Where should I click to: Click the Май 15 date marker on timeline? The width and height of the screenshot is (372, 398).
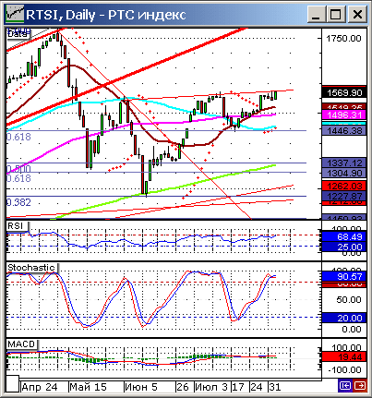click(88, 387)
